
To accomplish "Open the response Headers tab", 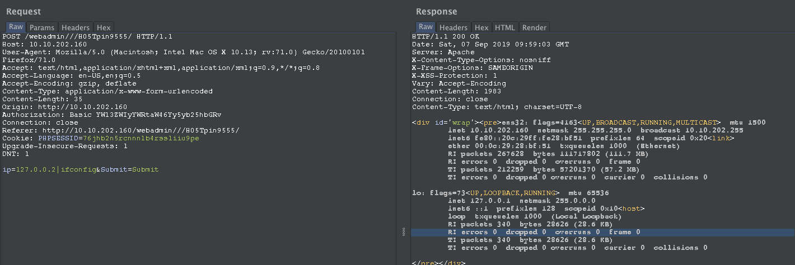I will [x=453, y=27].
